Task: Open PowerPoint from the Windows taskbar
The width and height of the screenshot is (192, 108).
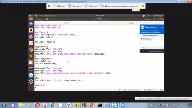Action: click(x=92, y=105)
